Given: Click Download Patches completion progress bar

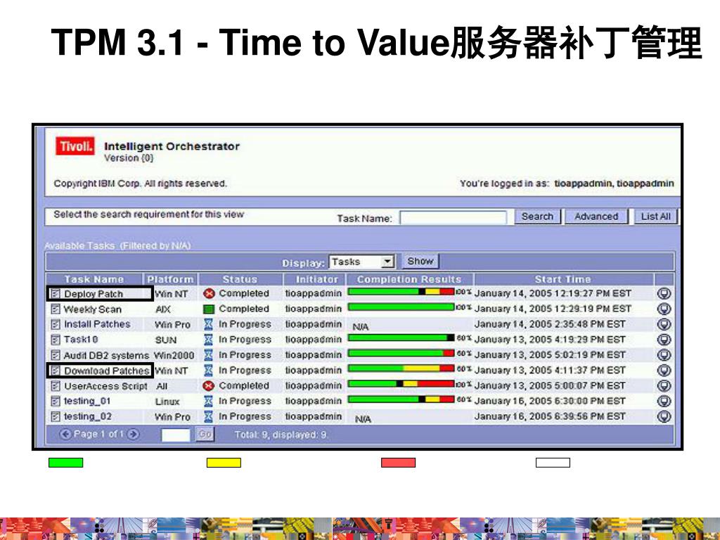Looking at the screenshot, I should coord(401,368).
